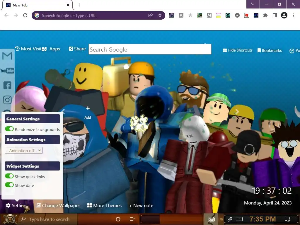Click the Roblox red extension icon
The image size is (300, 225).
click(x=247, y=15)
